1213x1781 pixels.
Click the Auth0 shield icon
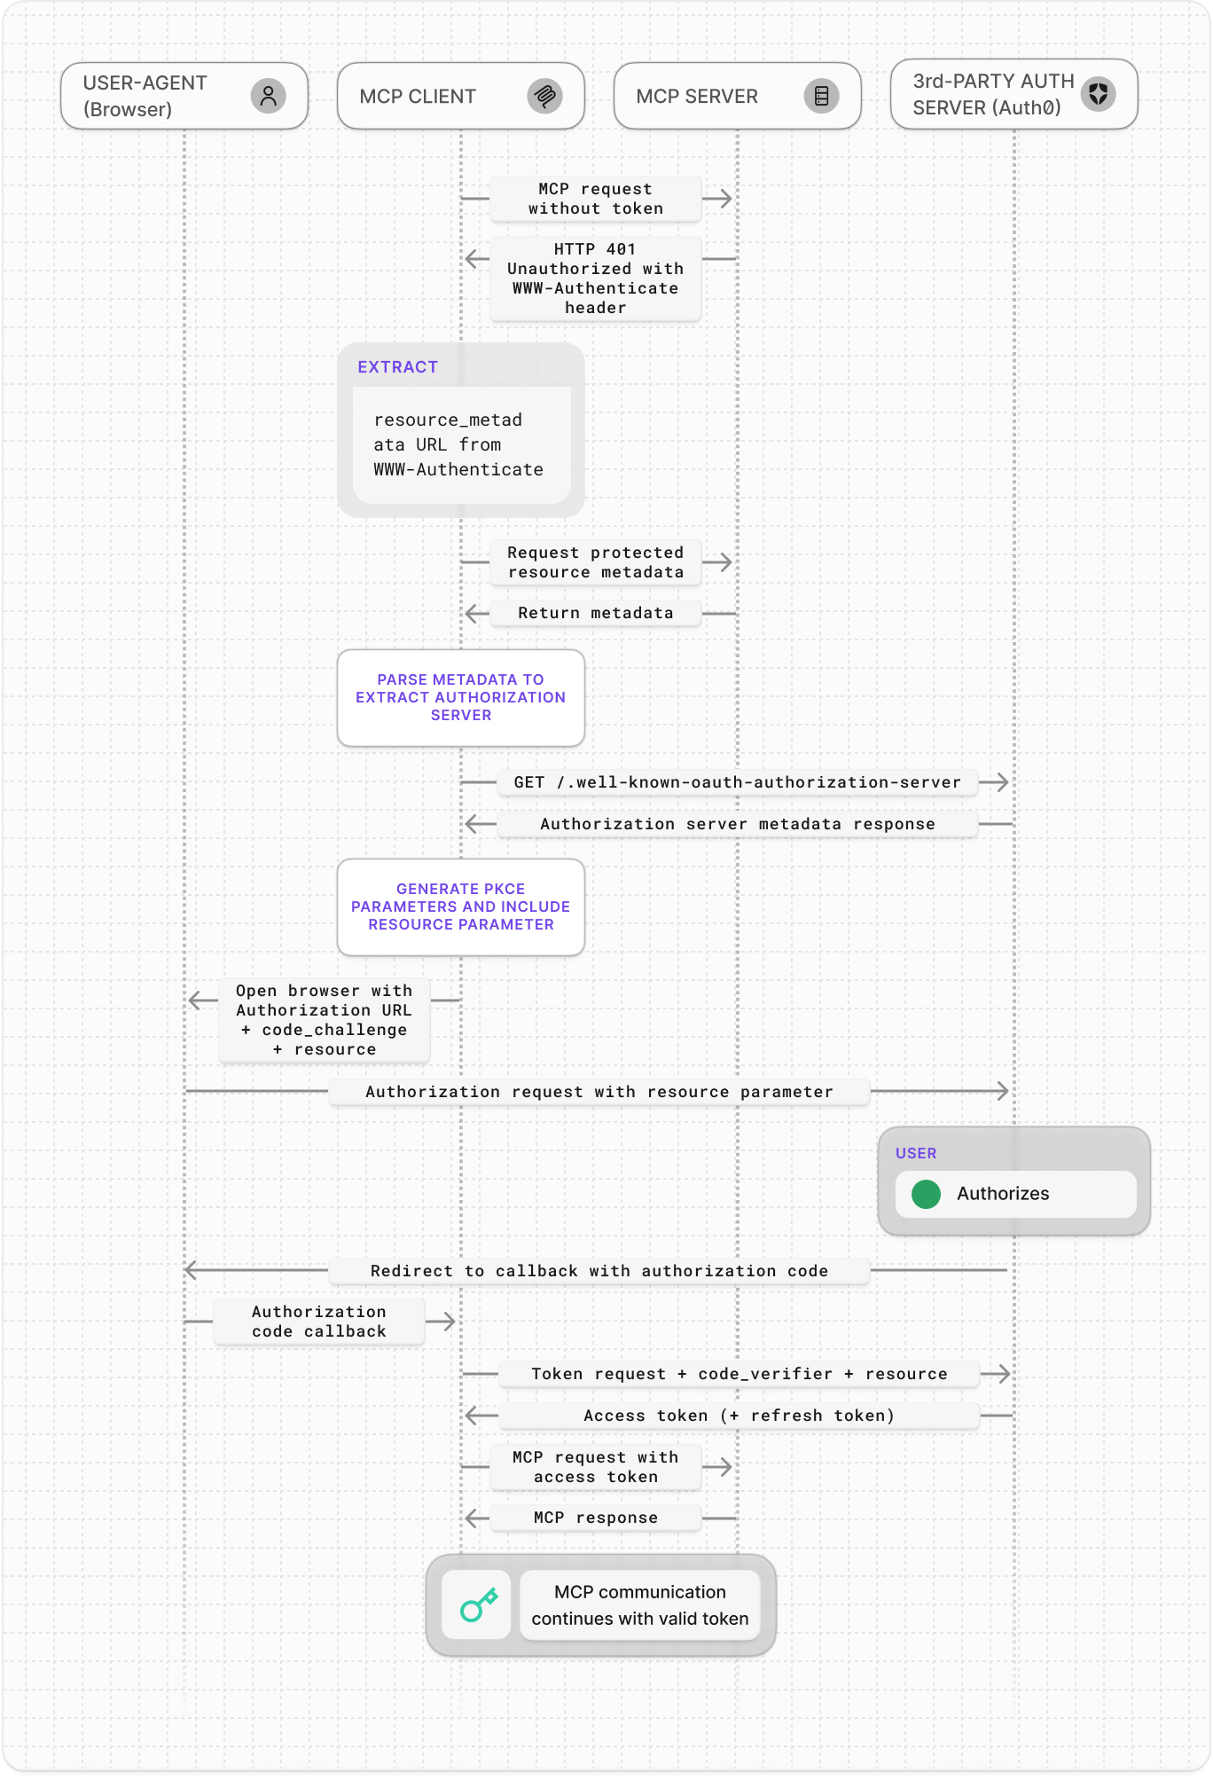pos(1098,94)
